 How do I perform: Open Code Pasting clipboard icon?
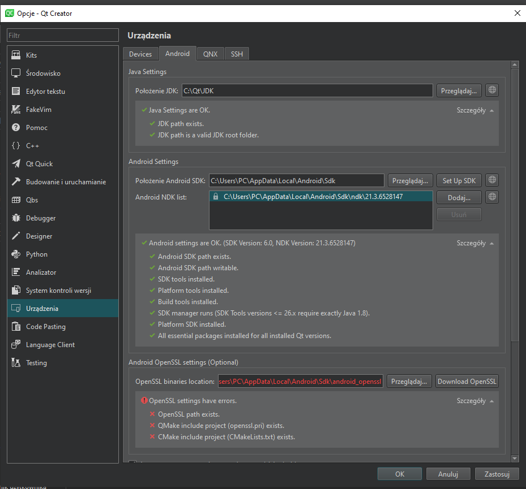(x=16, y=326)
